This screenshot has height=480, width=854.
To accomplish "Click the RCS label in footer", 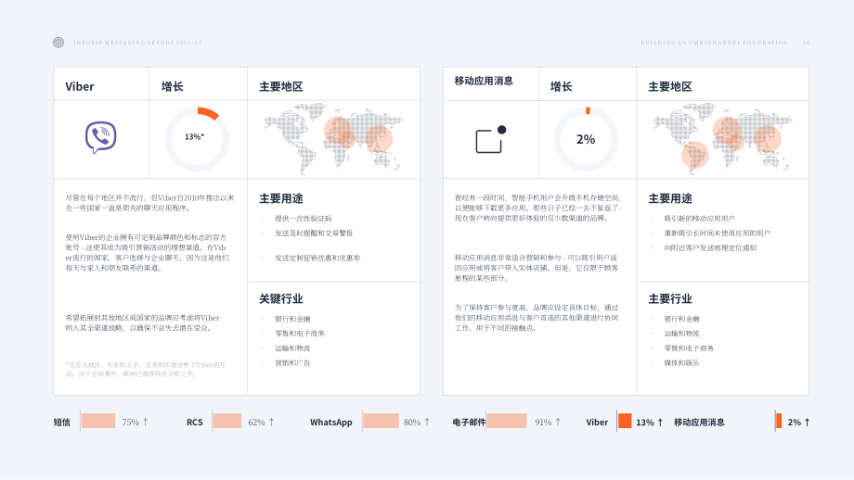I will [x=194, y=423].
